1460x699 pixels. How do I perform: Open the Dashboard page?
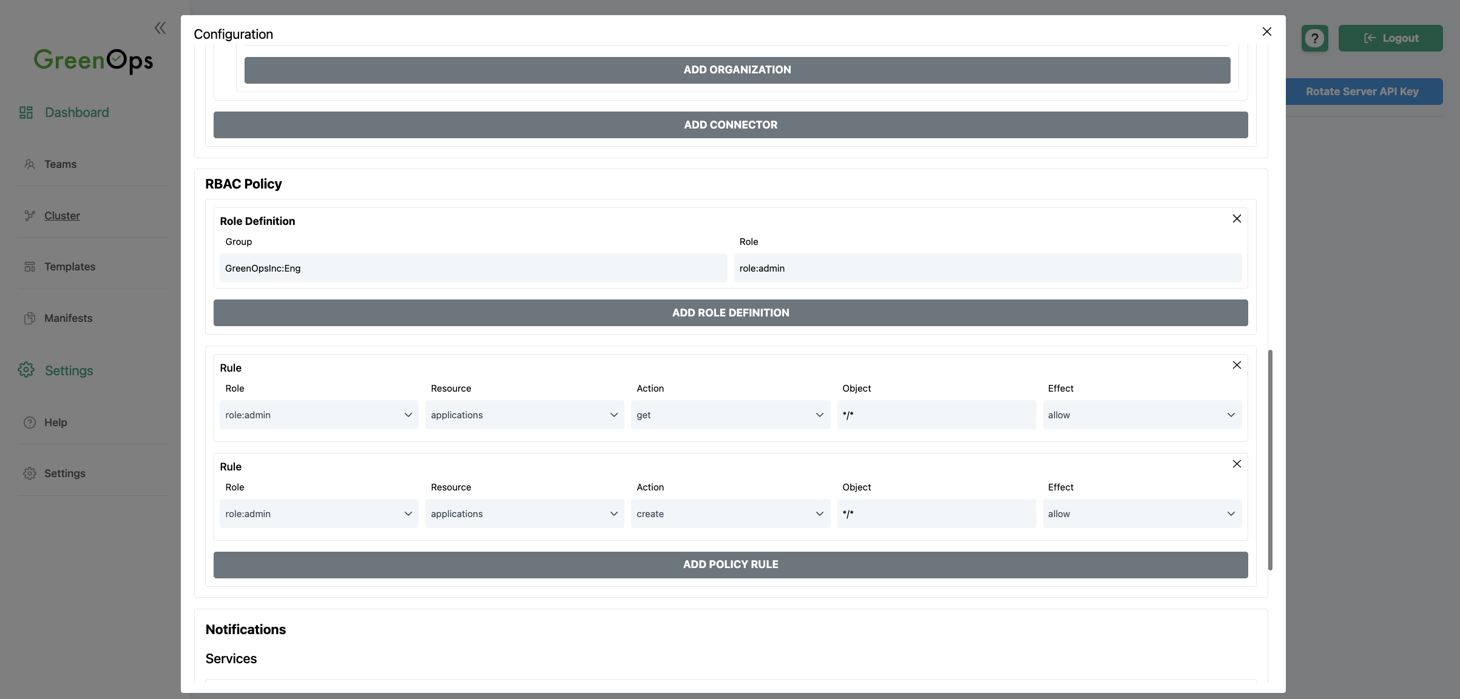(76, 113)
